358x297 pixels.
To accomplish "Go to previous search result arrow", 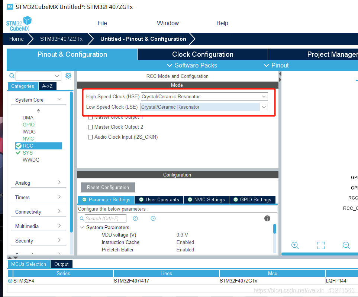I will (x=135, y=218).
